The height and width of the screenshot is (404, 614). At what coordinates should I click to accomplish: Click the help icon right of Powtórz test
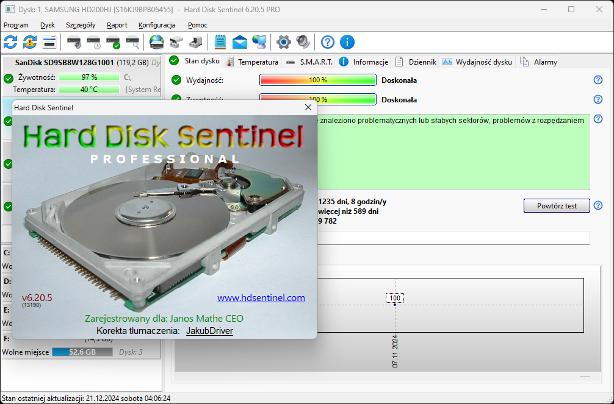coord(598,205)
